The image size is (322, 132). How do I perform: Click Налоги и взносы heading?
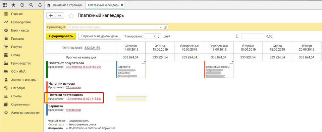(x=62, y=84)
